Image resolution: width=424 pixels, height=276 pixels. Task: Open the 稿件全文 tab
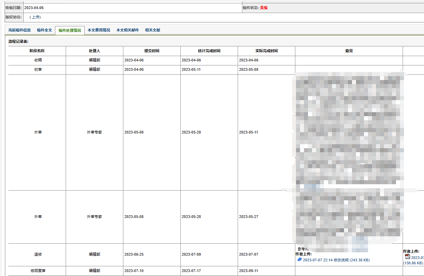point(44,30)
